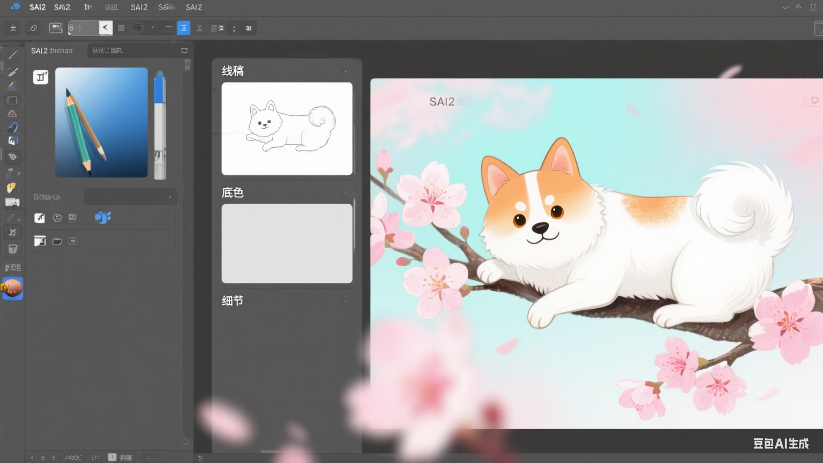Expand the 线稿 section arrow

click(x=345, y=71)
